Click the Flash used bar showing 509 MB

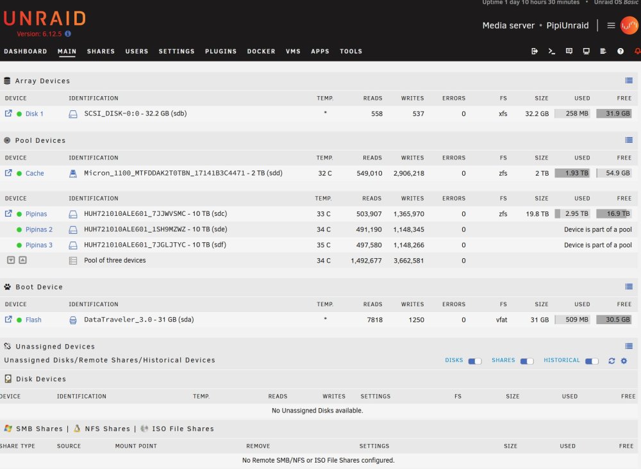click(x=572, y=319)
